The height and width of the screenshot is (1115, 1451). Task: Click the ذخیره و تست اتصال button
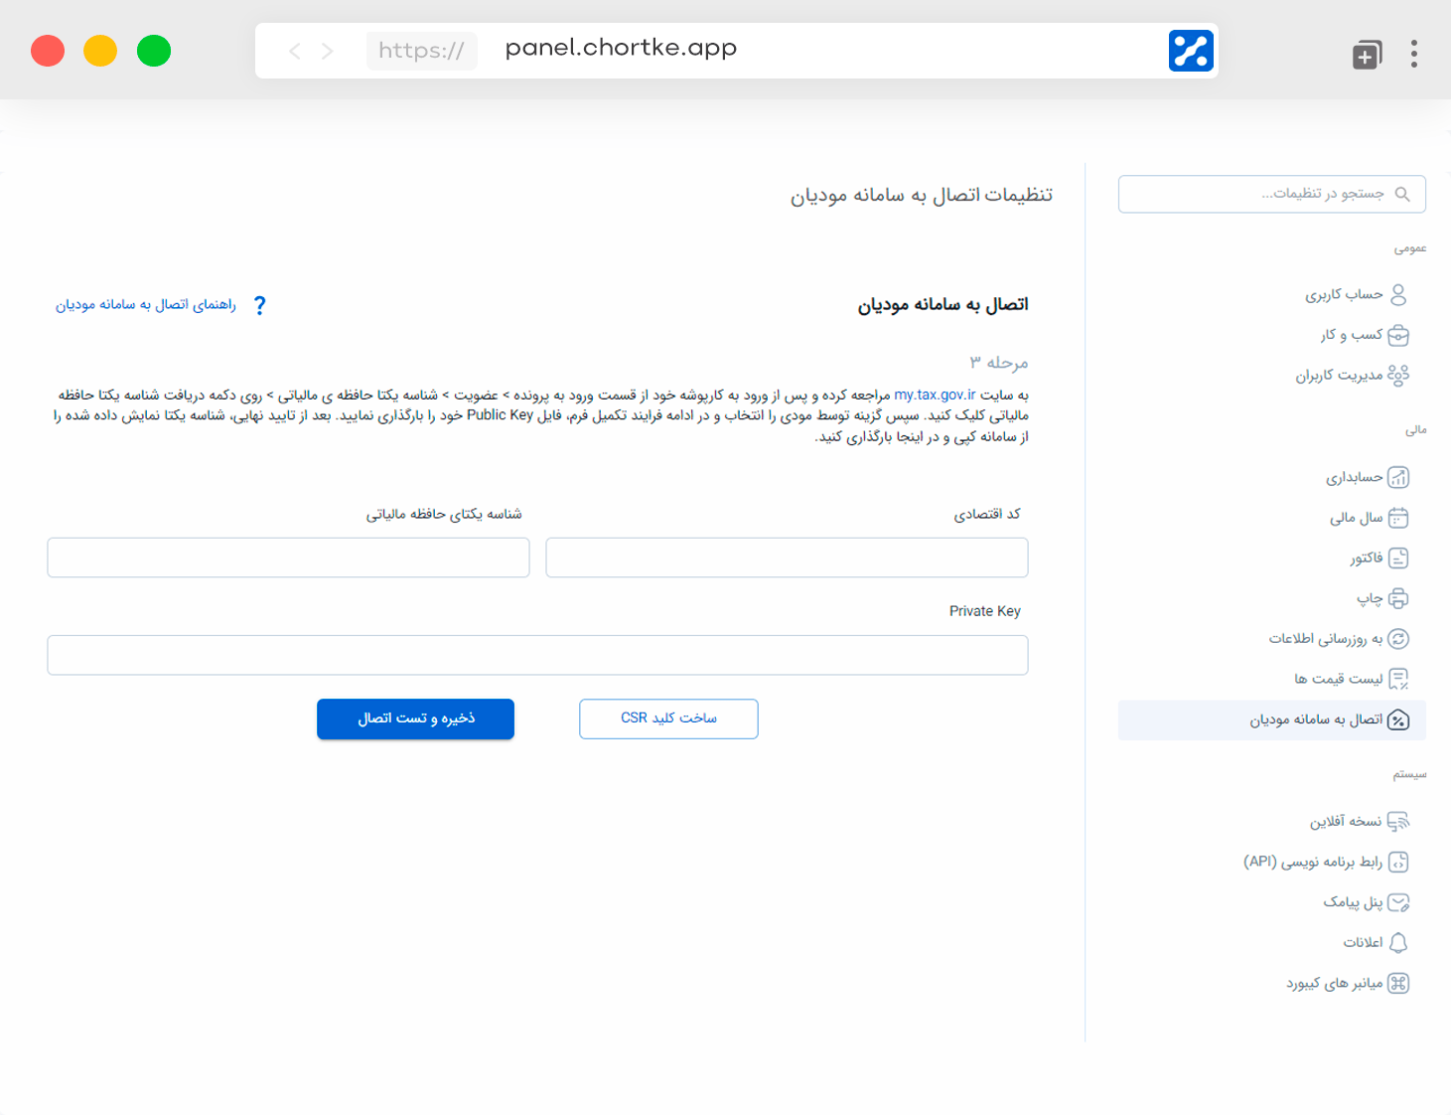tap(415, 718)
